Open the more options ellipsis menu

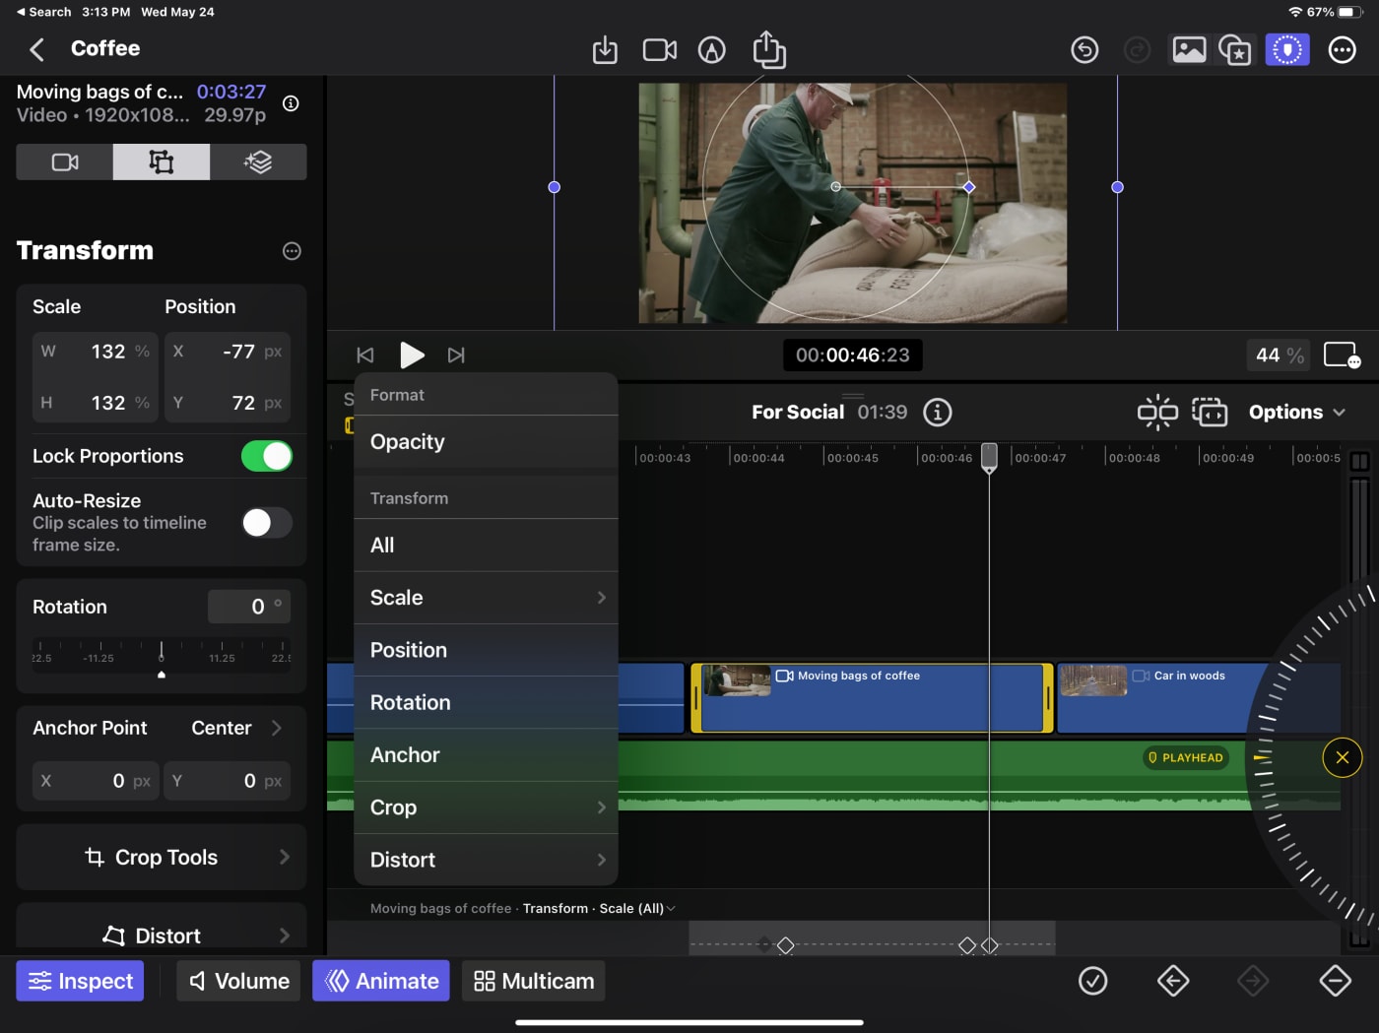point(1343,50)
